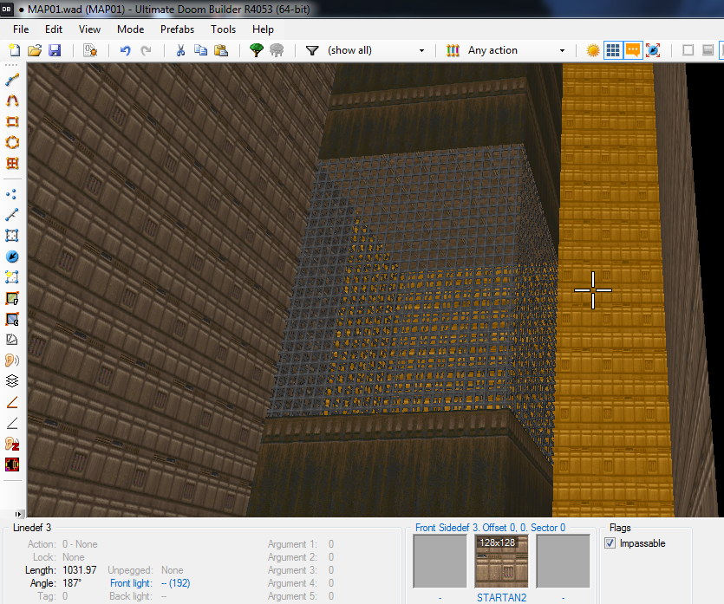Toggle the gray panel view button

click(708, 50)
